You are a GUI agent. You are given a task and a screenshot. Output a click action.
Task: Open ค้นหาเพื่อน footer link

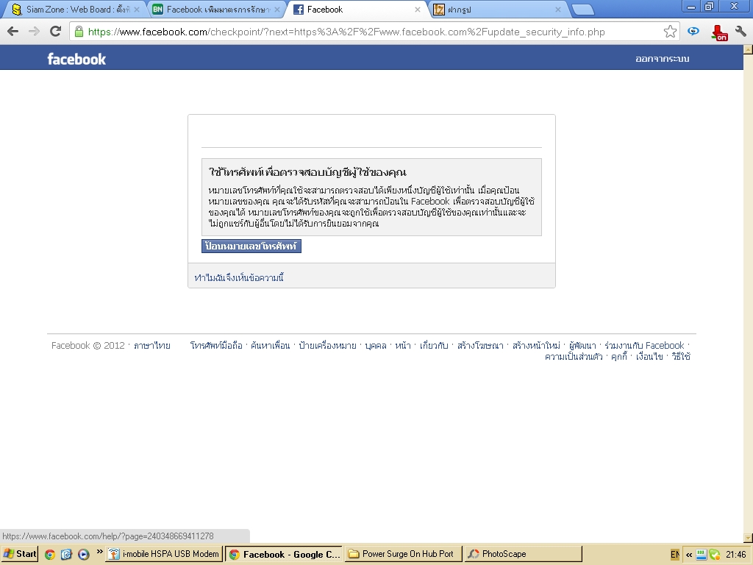click(271, 346)
